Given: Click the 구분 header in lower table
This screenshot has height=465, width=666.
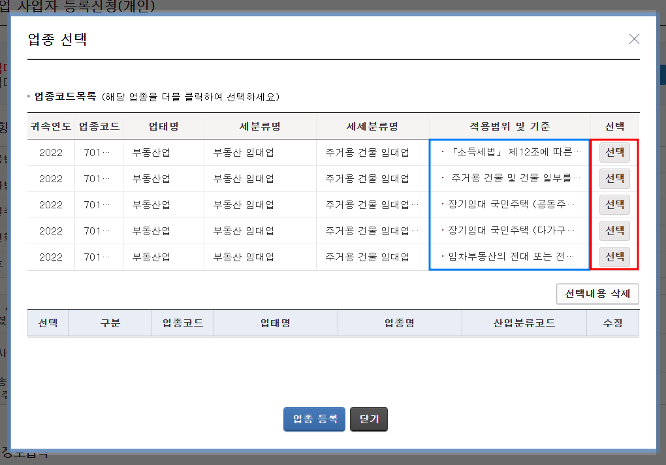Looking at the screenshot, I should (109, 322).
